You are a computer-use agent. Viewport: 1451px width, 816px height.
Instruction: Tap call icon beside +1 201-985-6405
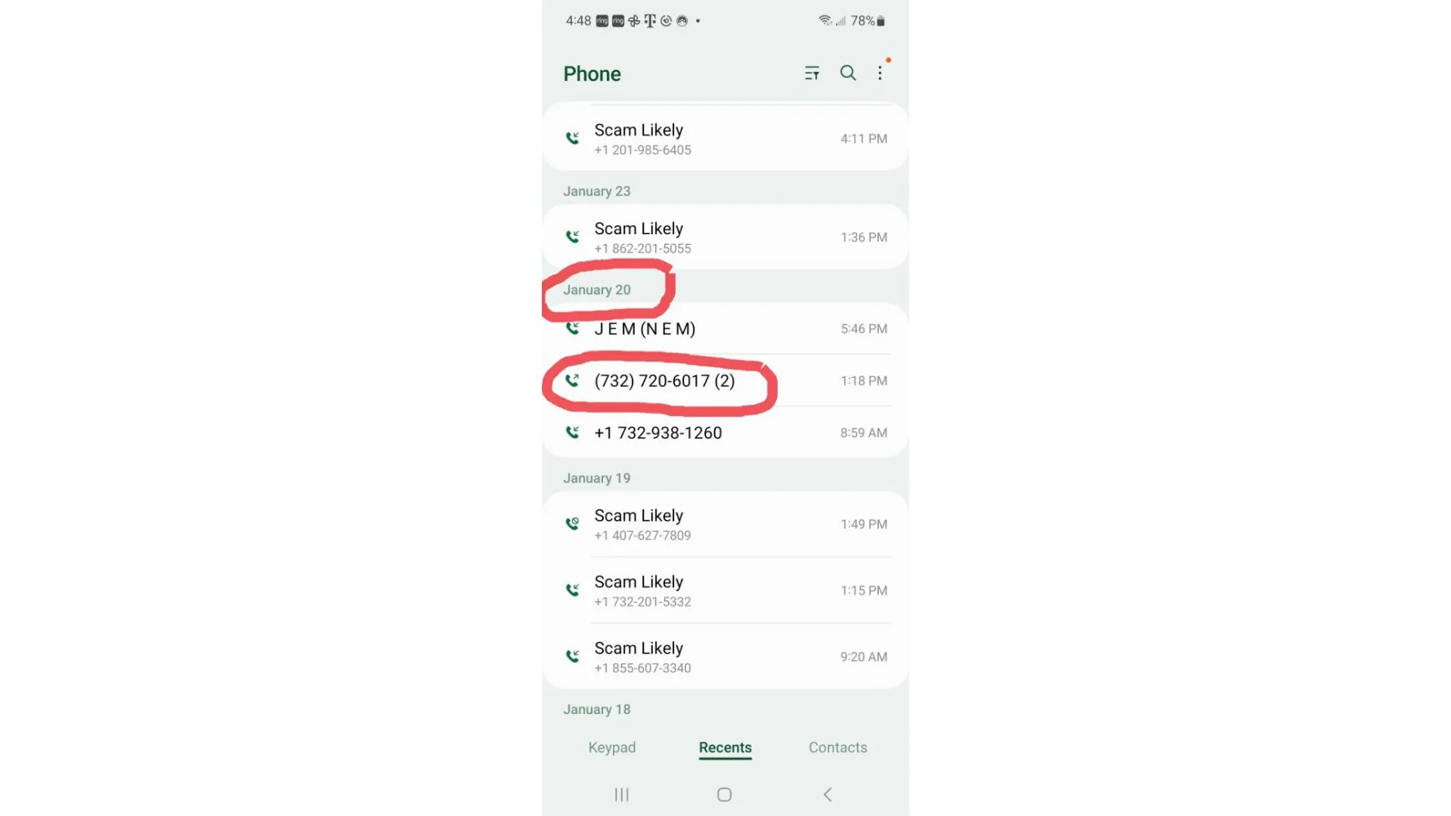pos(573,138)
